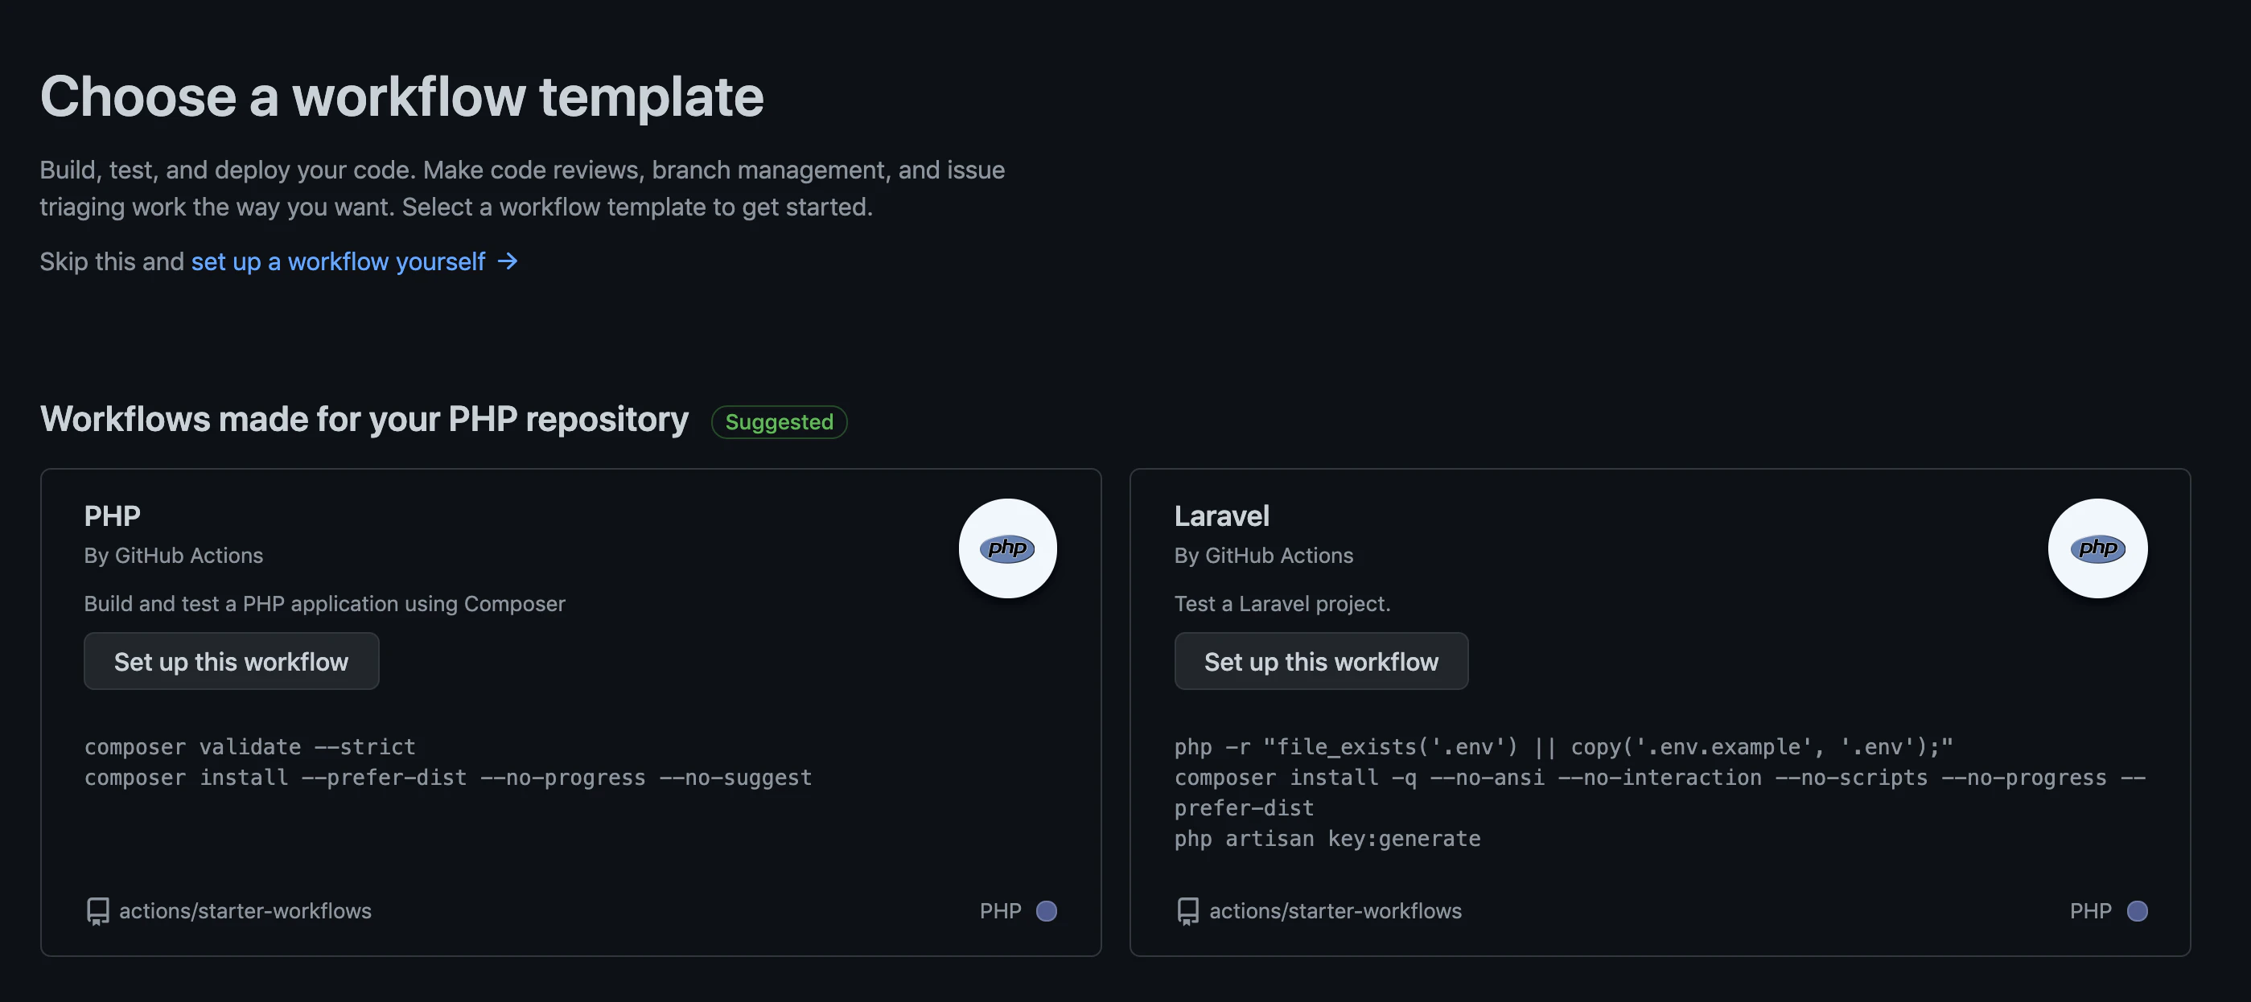Click the repository icon on the Laravel card
Viewport: 2251px width, 1002px height.
click(1187, 911)
